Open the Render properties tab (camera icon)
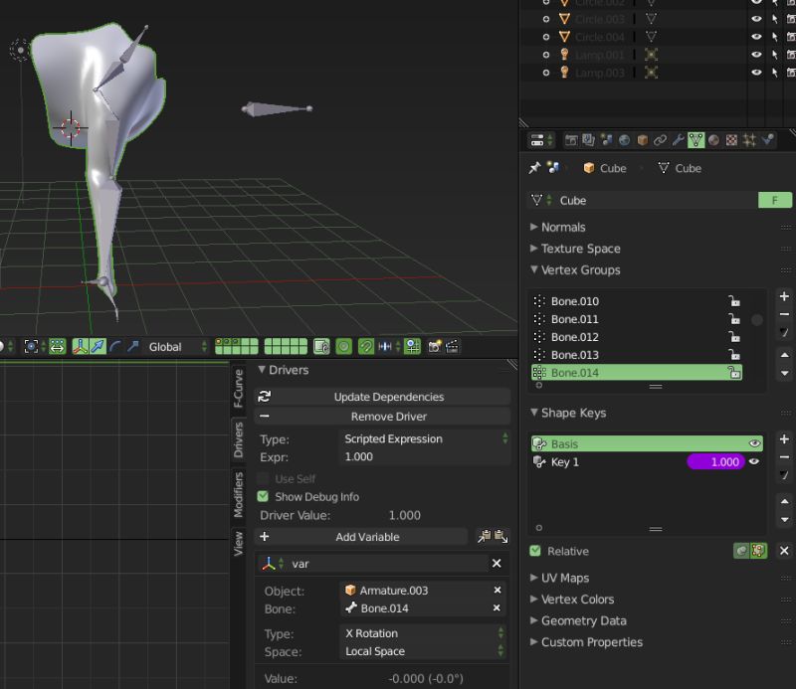 click(x=570, y=140)
